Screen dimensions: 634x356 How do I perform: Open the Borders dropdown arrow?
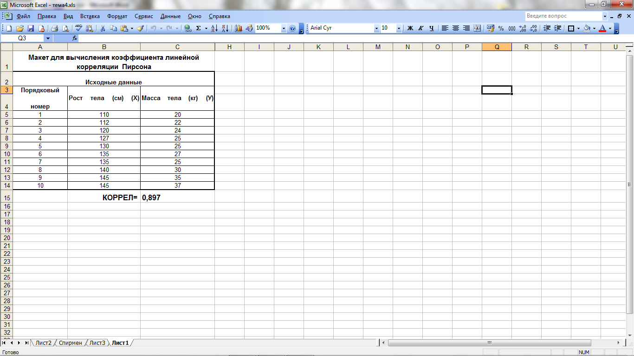(x=578, y=28)
